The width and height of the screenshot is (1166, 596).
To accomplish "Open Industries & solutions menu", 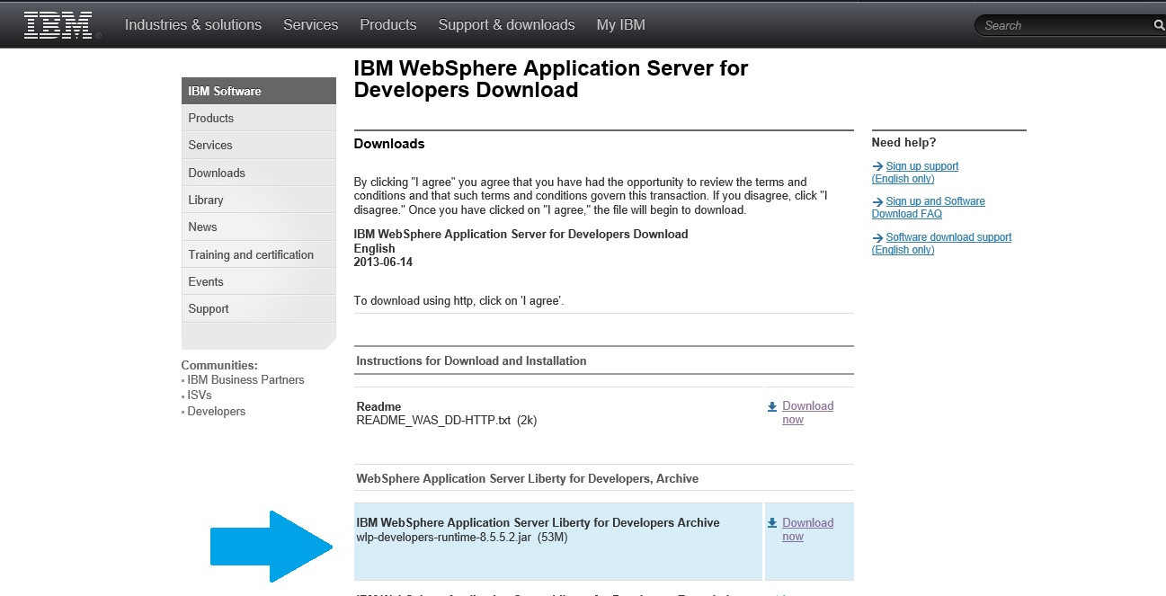I will [192, 25].
